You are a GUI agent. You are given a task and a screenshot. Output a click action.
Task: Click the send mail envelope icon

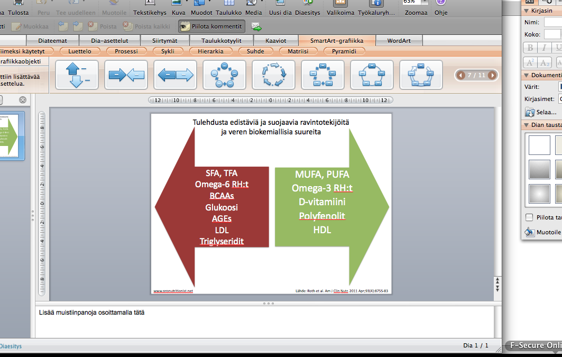256,26
